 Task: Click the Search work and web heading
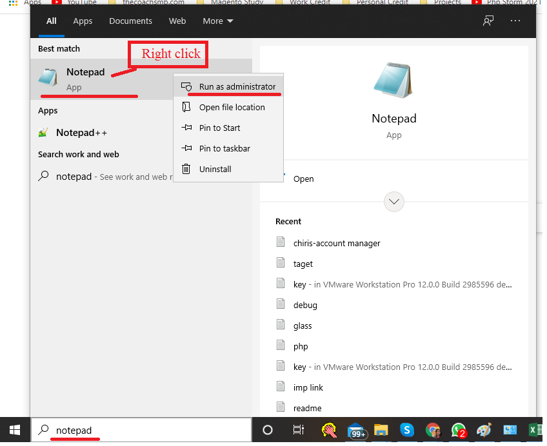tap(79, 154)
